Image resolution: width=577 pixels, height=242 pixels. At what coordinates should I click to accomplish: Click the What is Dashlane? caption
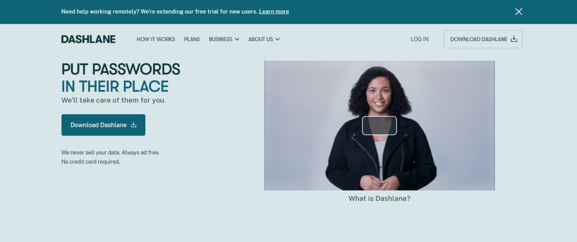[380, 198]
